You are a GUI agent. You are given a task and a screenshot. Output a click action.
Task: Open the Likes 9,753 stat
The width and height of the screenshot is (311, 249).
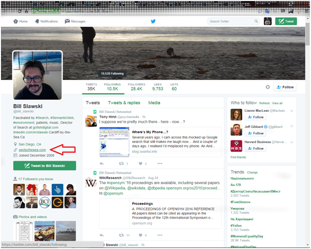[x=157, y=87]
